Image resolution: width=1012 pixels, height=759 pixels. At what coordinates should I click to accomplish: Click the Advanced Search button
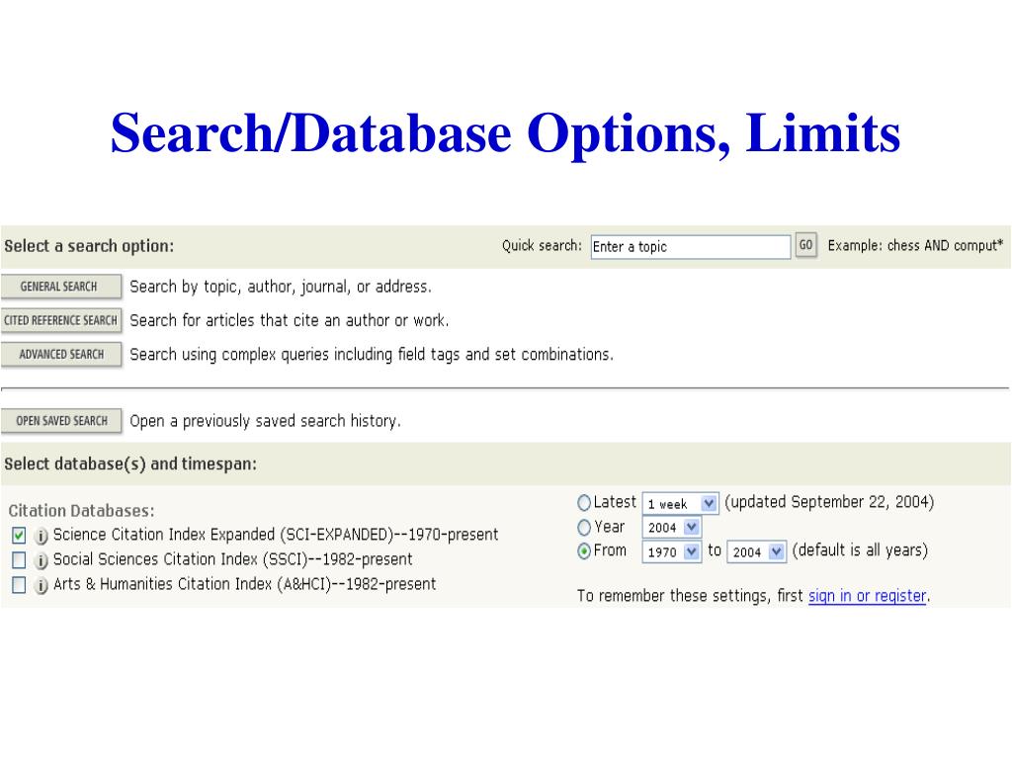coord(60,355)
